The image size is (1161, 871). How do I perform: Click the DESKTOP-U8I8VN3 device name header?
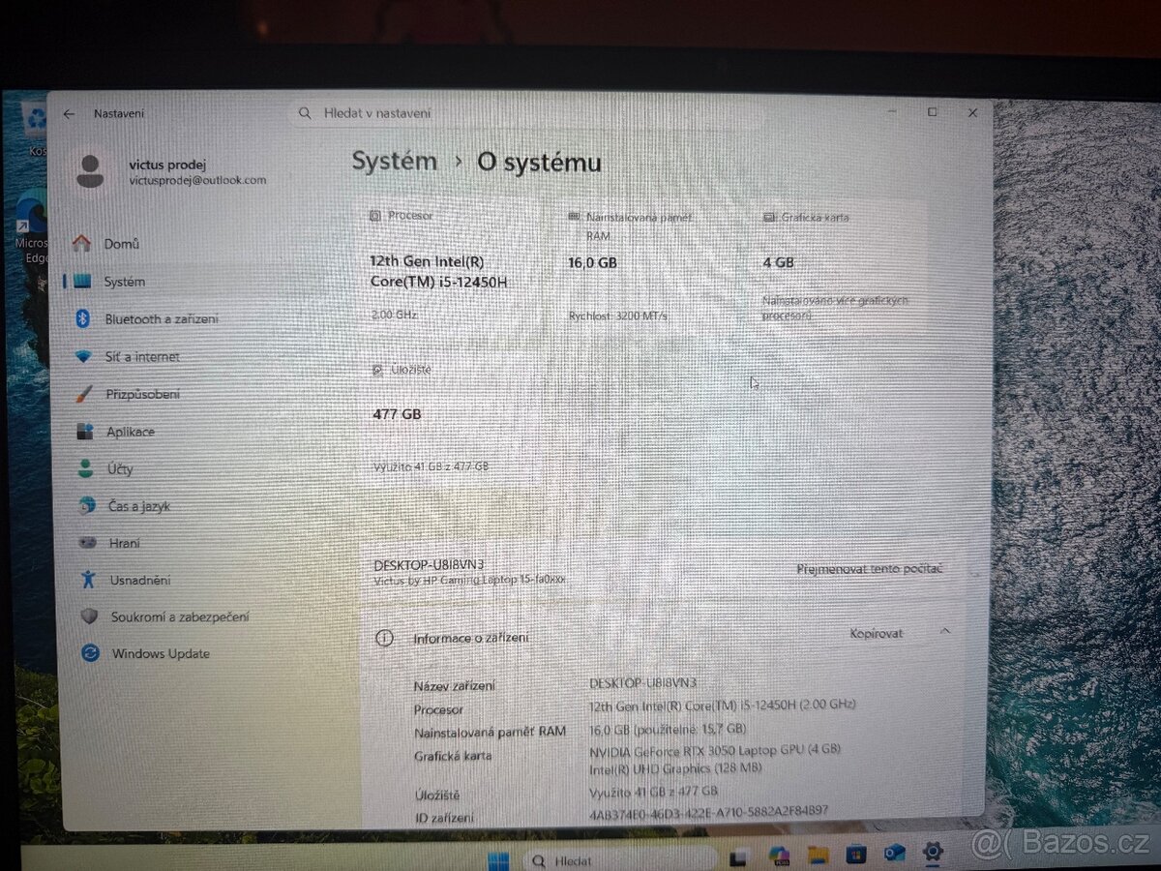click(429, 564)
